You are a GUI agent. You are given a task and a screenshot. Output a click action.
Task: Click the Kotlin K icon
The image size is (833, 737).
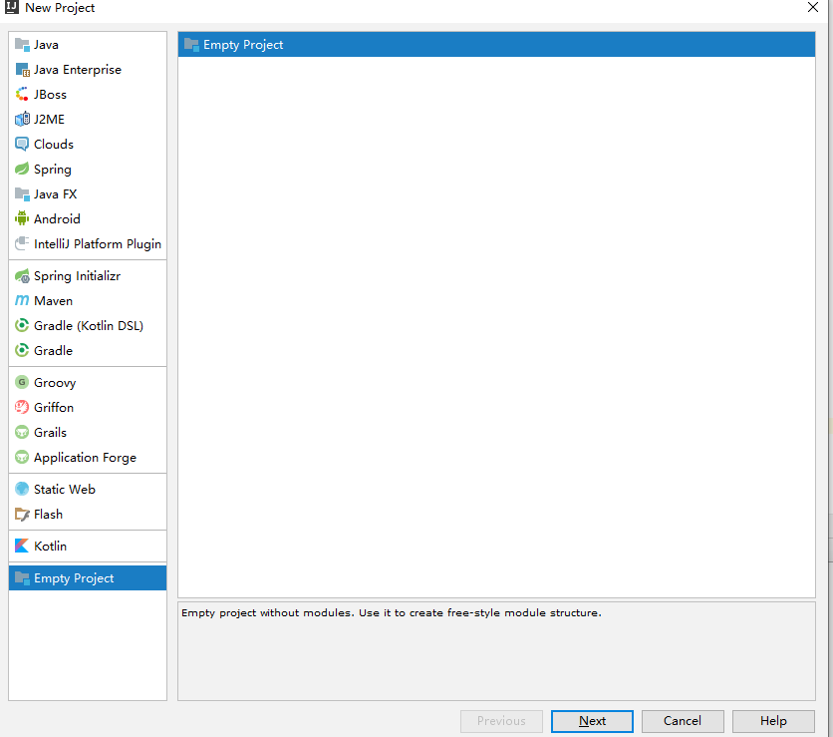22,547
